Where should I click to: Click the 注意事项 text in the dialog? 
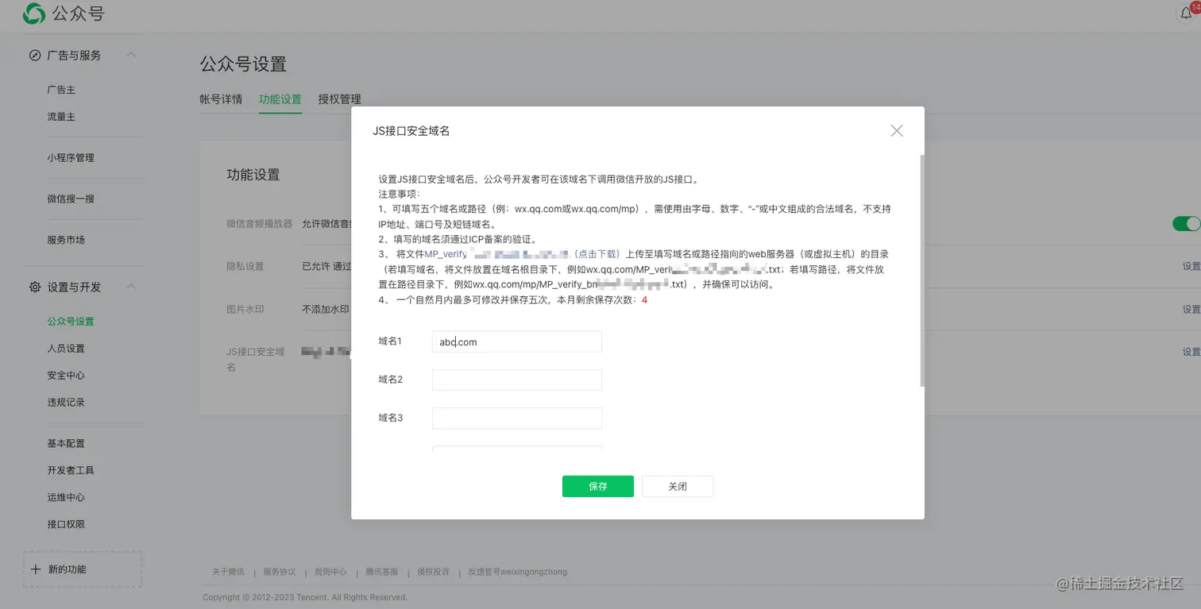tap(400, 194)
